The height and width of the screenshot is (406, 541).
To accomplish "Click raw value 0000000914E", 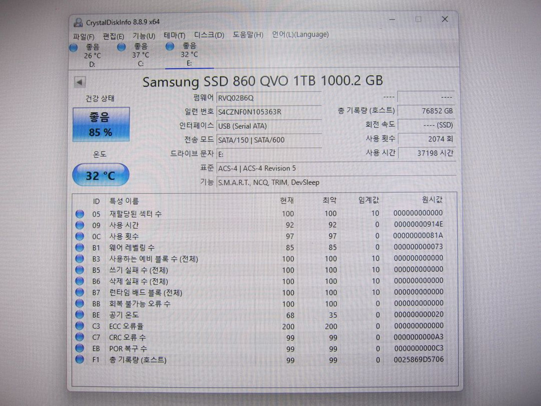I will 418,224.
